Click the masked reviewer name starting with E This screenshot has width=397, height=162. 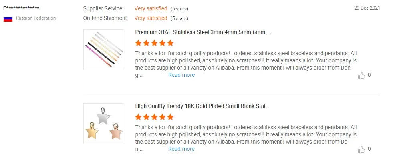(21, 8)
